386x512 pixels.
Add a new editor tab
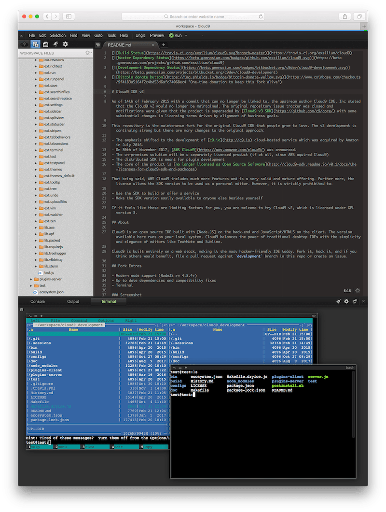pos(164,45)
